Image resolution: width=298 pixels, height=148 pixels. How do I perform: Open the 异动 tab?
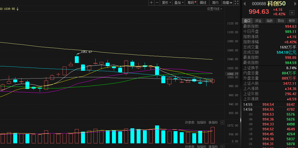[x=281, y=21]
